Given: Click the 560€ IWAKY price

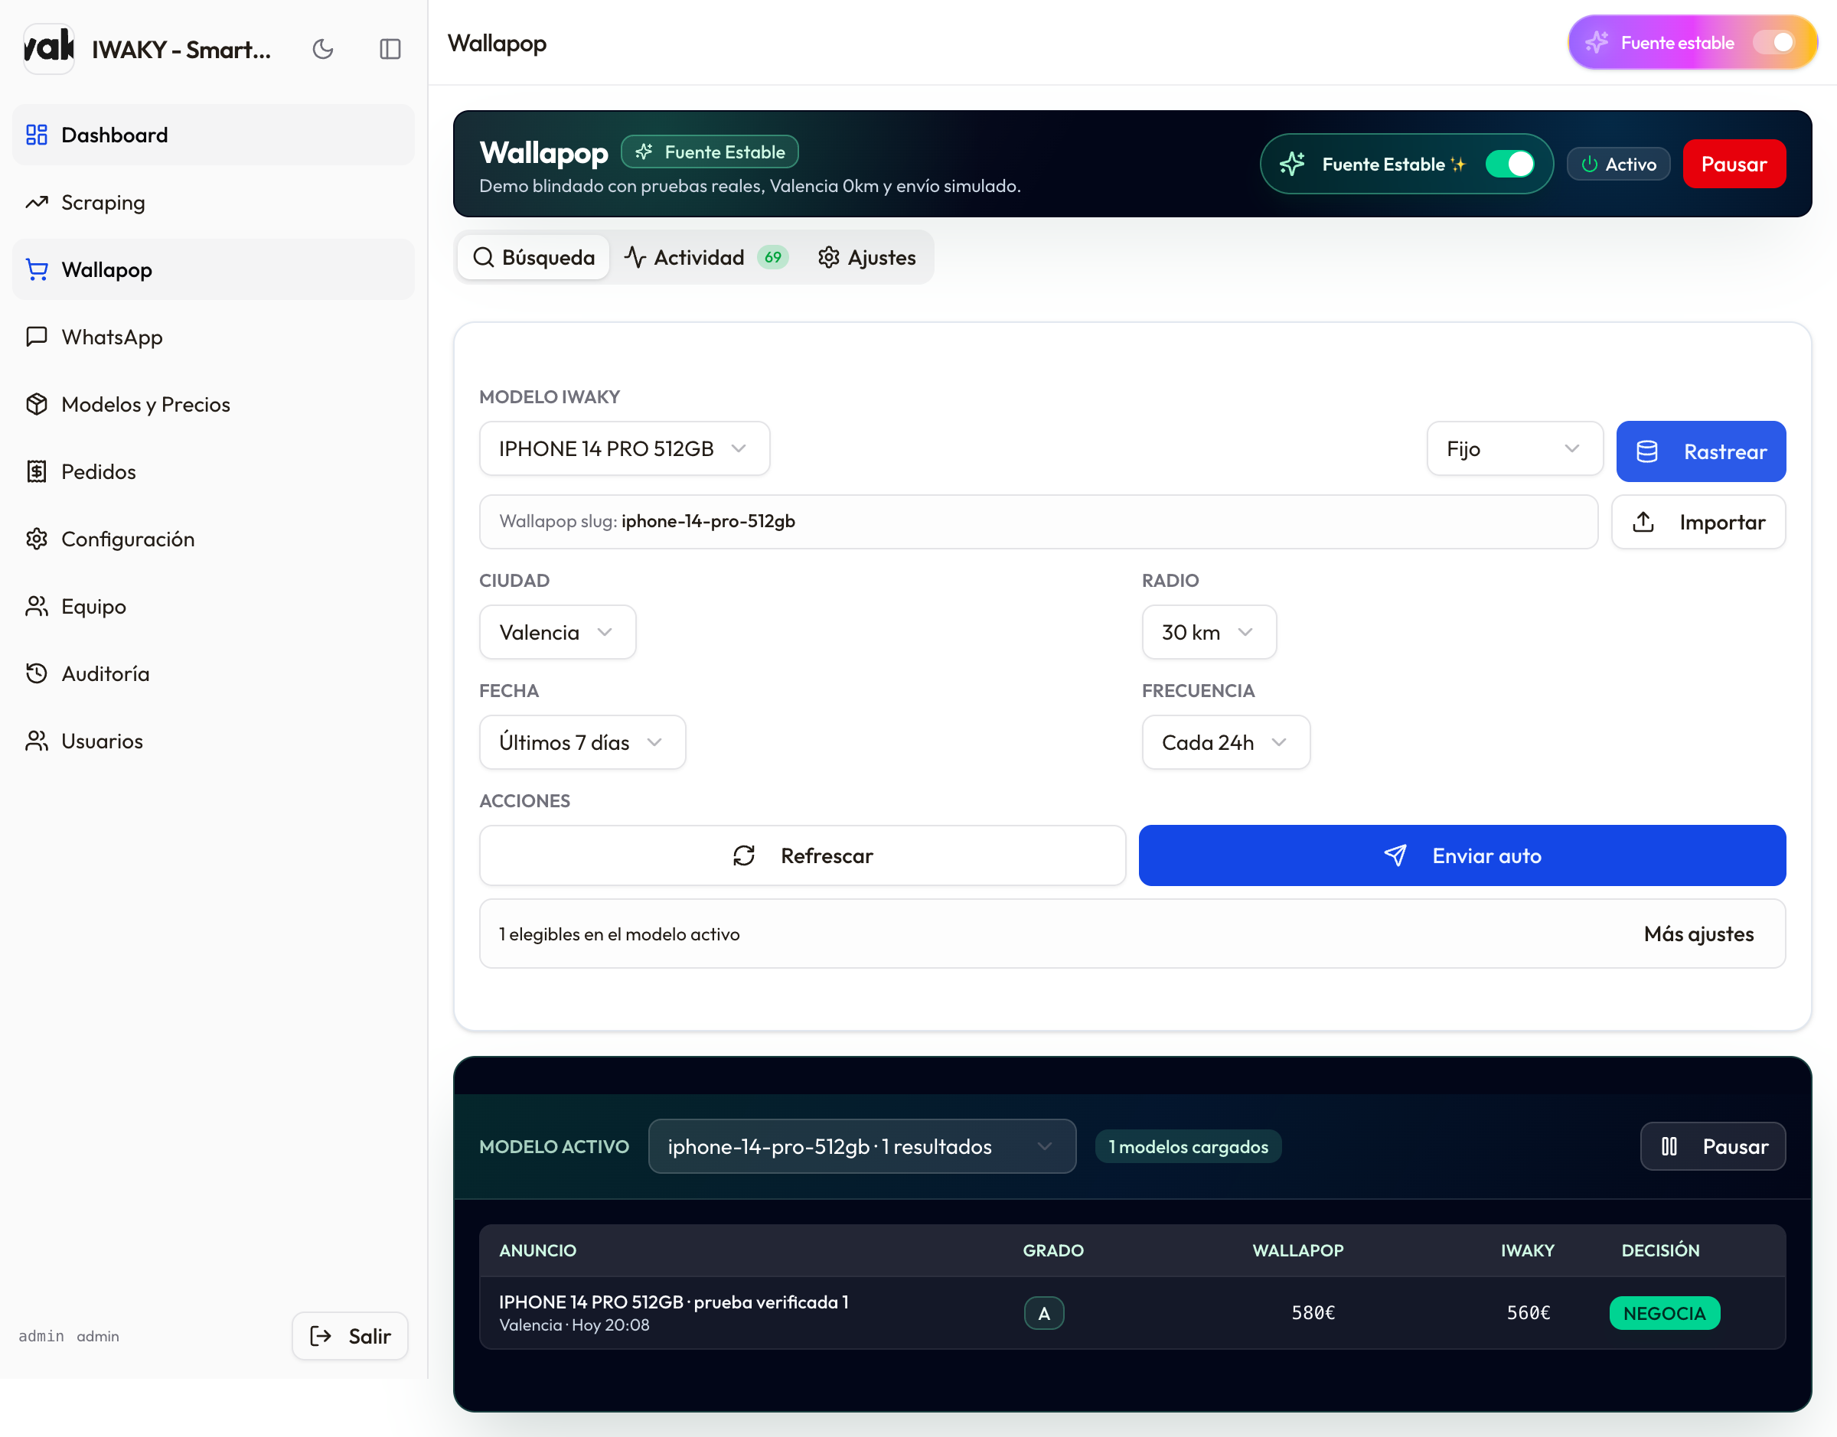Looking at the screenshot, I should (x=1529, y=1313).
